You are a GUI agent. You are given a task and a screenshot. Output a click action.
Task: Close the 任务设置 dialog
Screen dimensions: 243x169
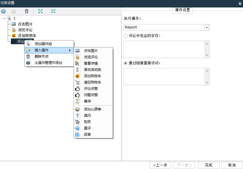pyautogui.click(x=240, y=3)
